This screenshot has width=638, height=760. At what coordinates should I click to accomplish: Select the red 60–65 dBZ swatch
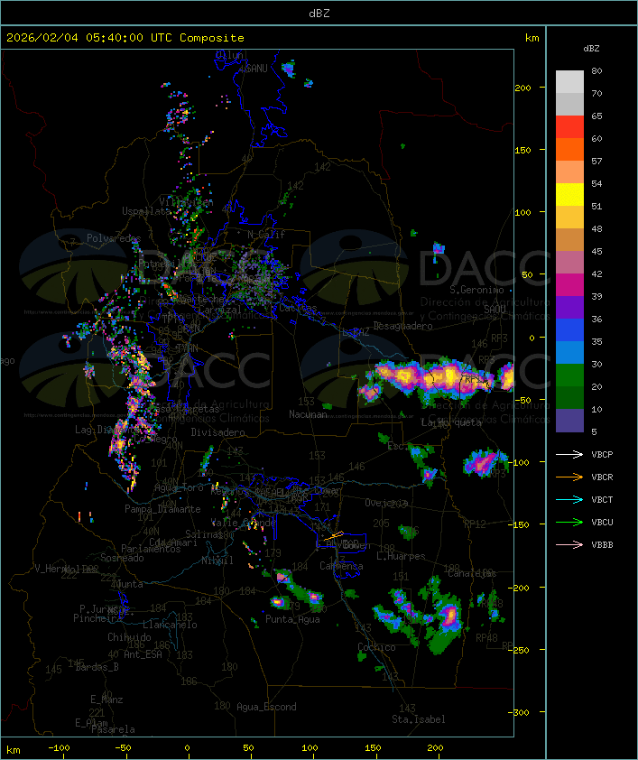pos(569,126)
